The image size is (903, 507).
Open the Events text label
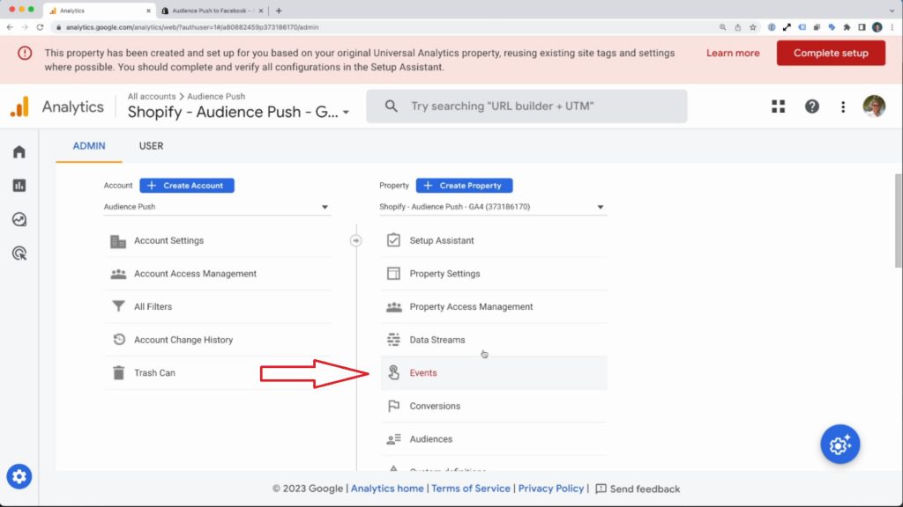tap(423, 372)
